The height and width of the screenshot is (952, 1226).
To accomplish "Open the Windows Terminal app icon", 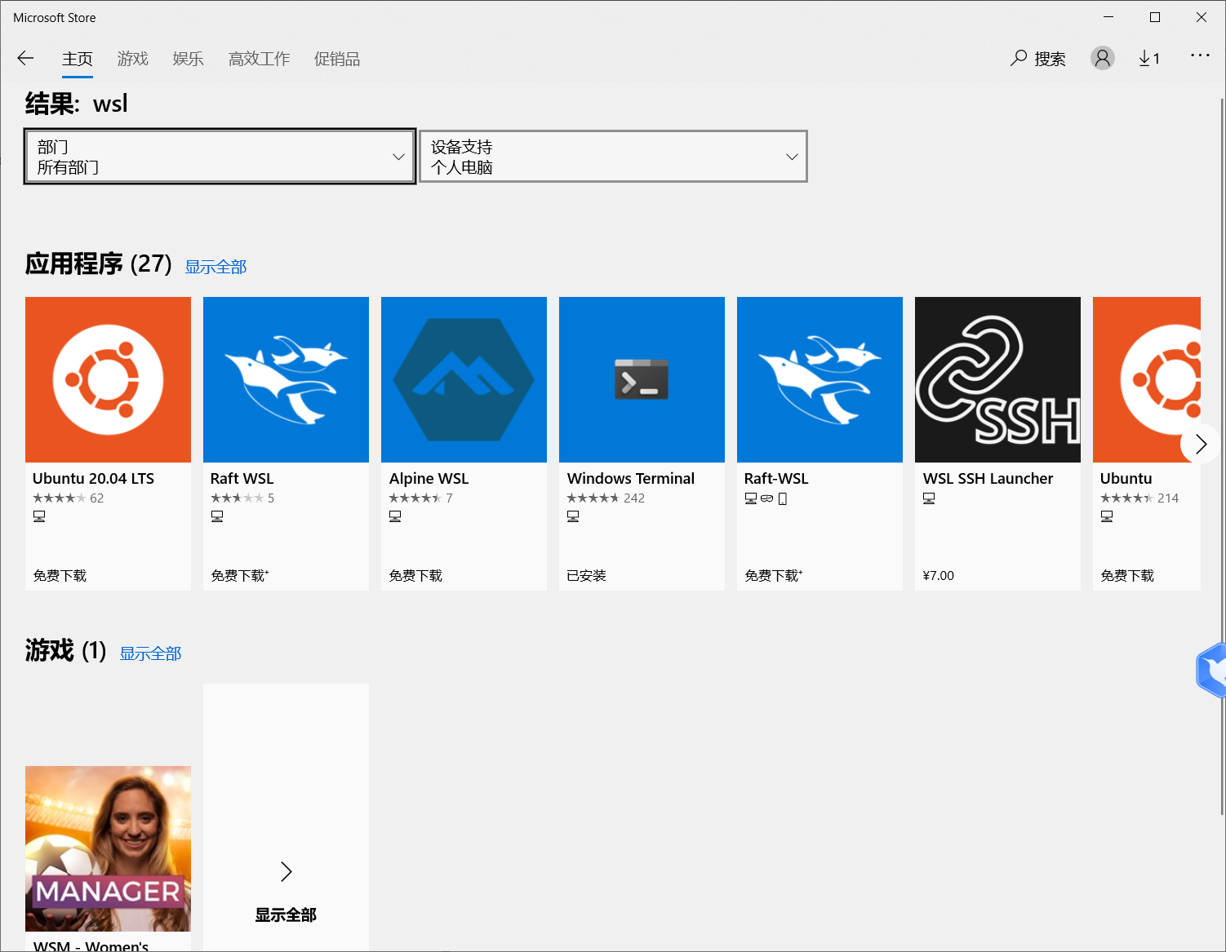I will (642, 379).
